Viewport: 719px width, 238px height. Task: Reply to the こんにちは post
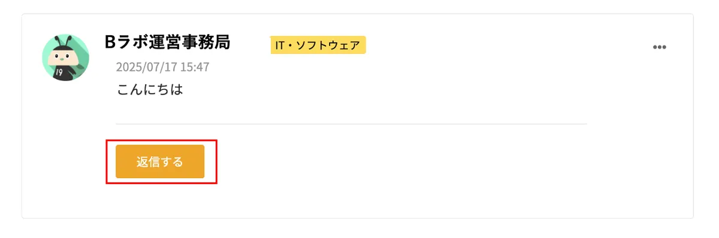[x=160, y=161]
